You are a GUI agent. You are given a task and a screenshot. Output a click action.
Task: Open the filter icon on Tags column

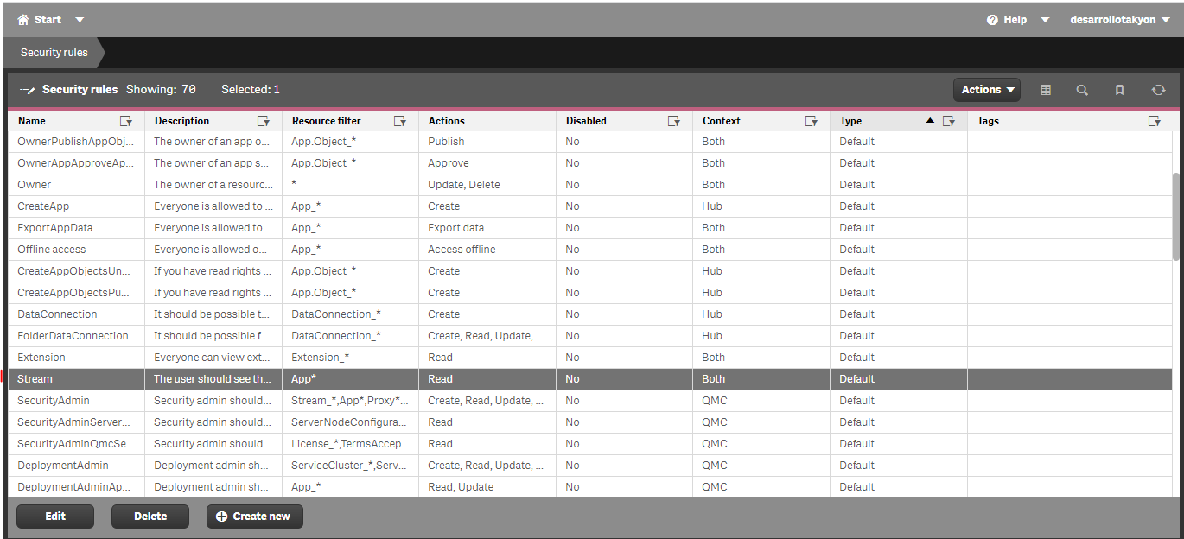pyautogui.click(x=1155, y=121)
